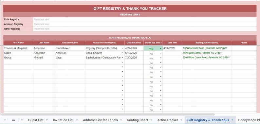Switch to the Seating Chart tab
Screen dimensions: 260x124
coord(138,120)
